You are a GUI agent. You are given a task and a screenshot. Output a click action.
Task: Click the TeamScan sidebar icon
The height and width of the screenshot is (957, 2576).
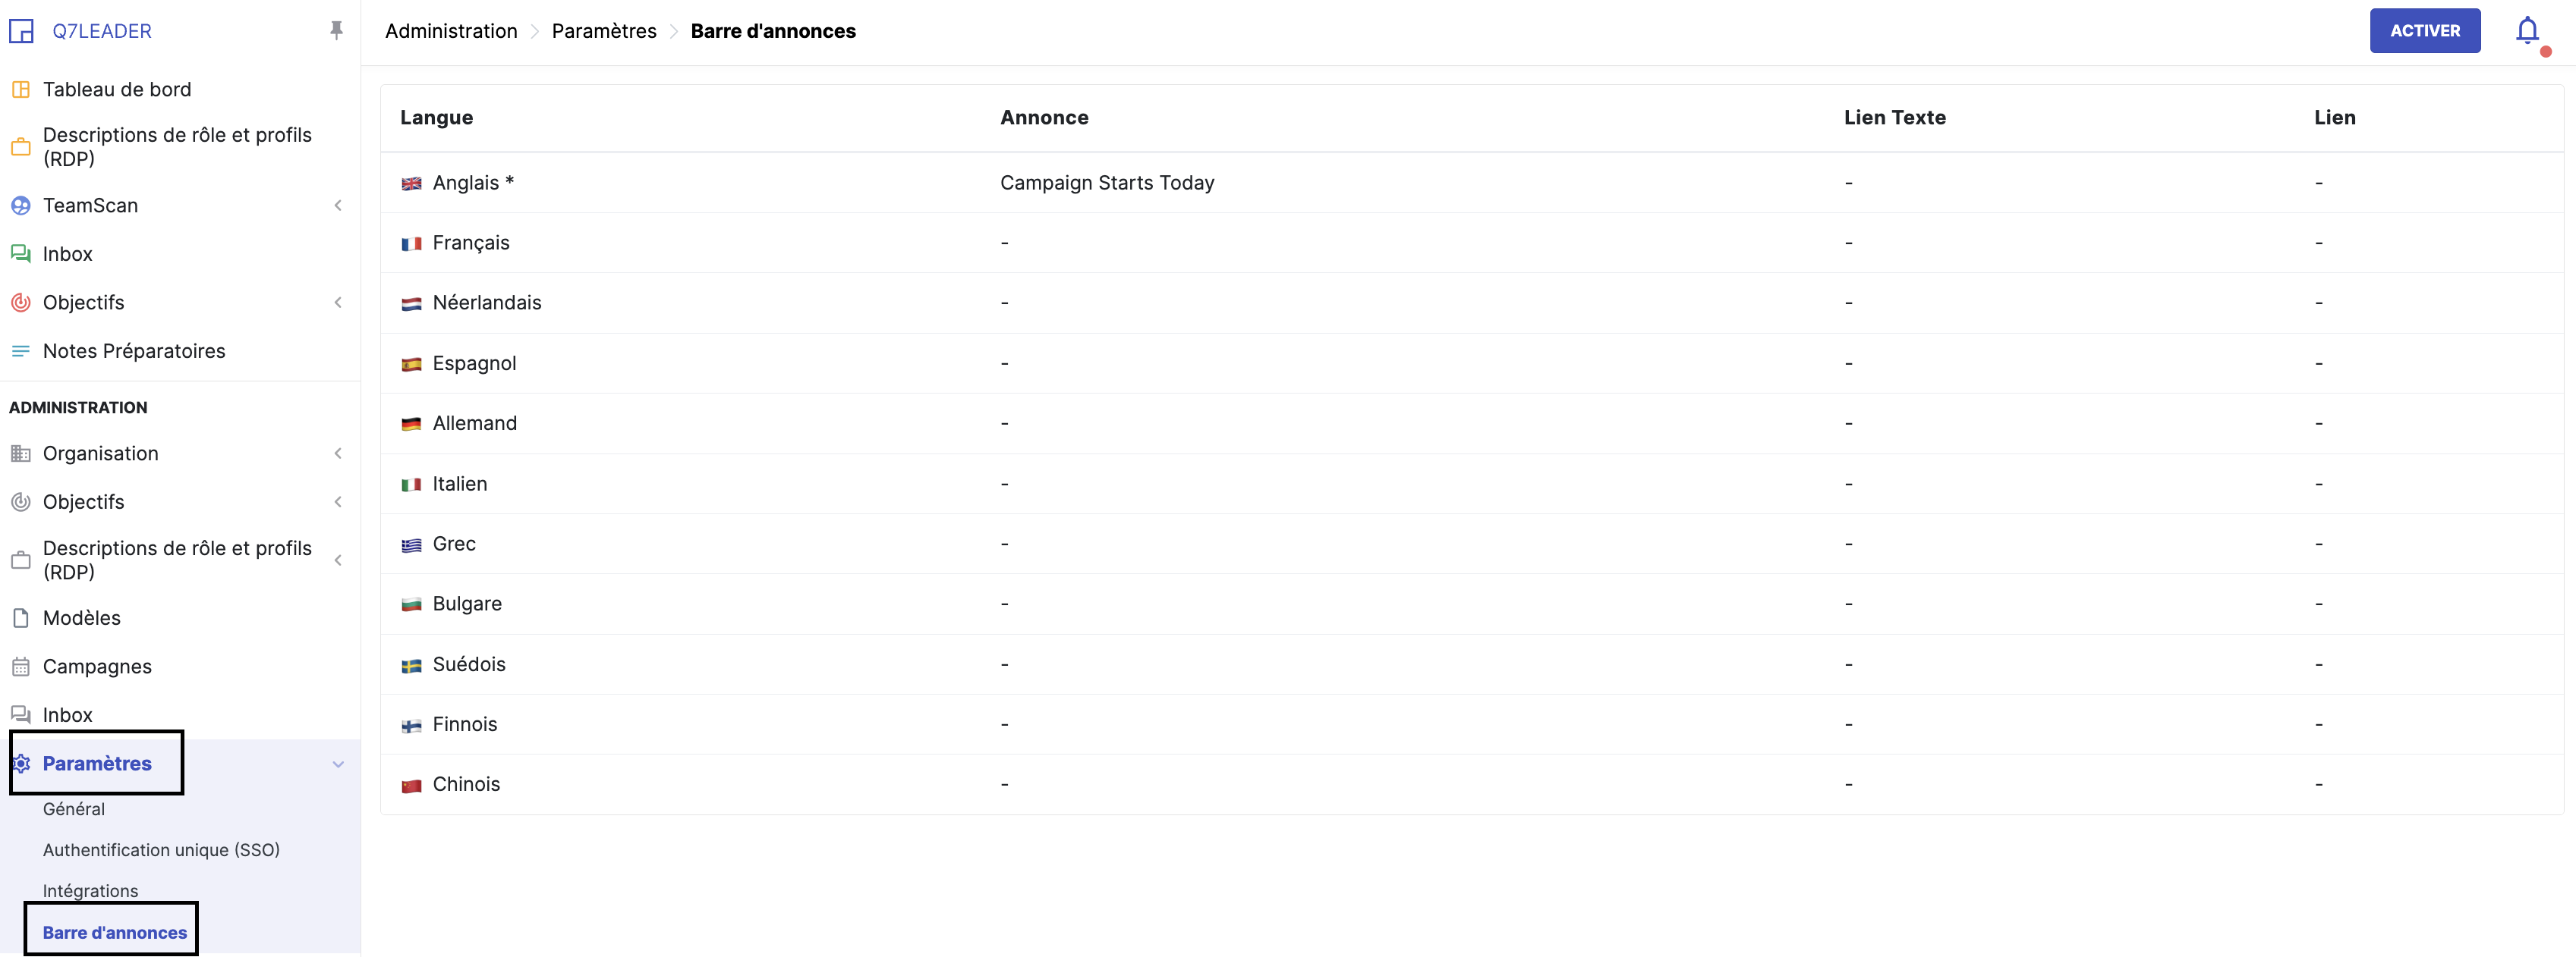(20, 206)
